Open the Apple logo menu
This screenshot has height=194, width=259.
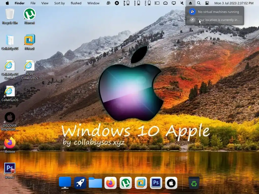click(7, 3)
